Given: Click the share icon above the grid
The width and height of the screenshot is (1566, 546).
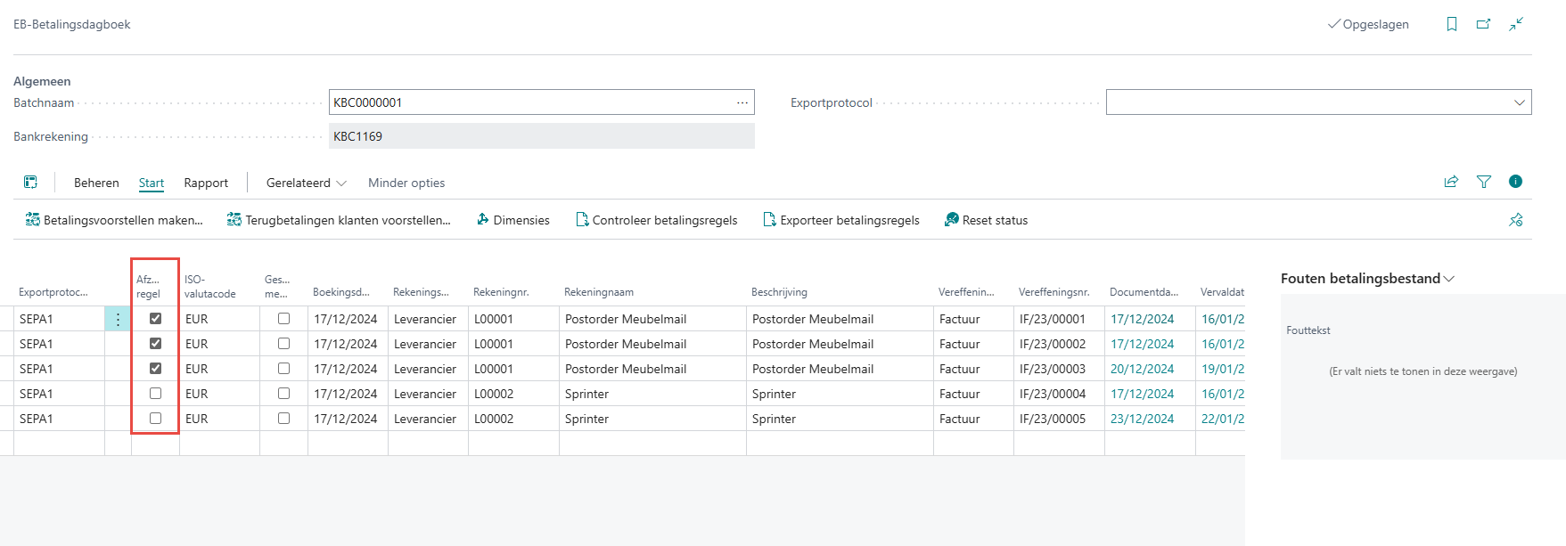Looking at the screenshot, I should pyautogui.click(x=1451, y=182).
